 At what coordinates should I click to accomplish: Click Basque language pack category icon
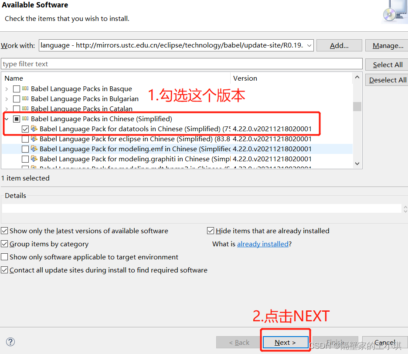[25, 88]
